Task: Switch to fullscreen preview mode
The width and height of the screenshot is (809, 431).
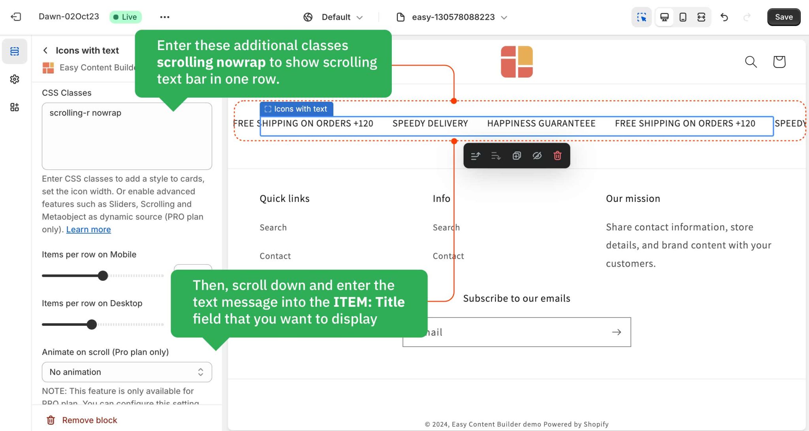Action: click(x=701, y=17)
